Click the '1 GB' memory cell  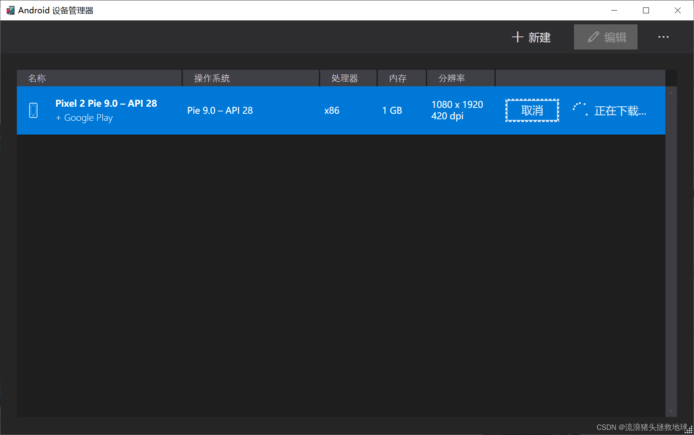(392, 111)
